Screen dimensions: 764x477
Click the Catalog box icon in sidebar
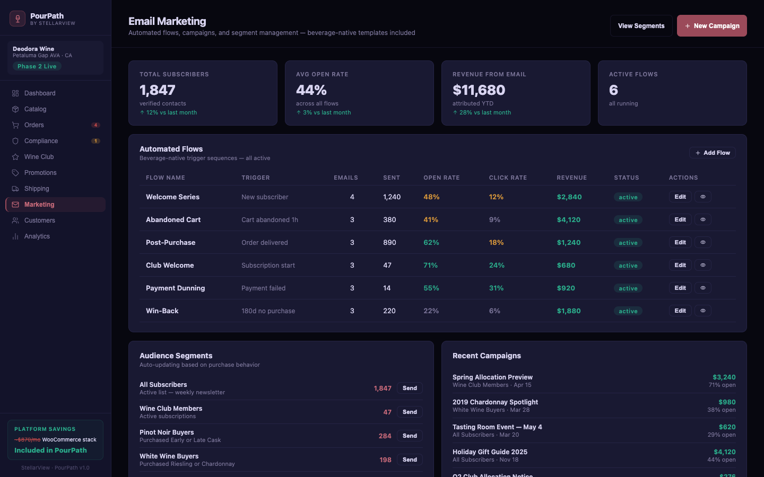(x=15, y=109)
